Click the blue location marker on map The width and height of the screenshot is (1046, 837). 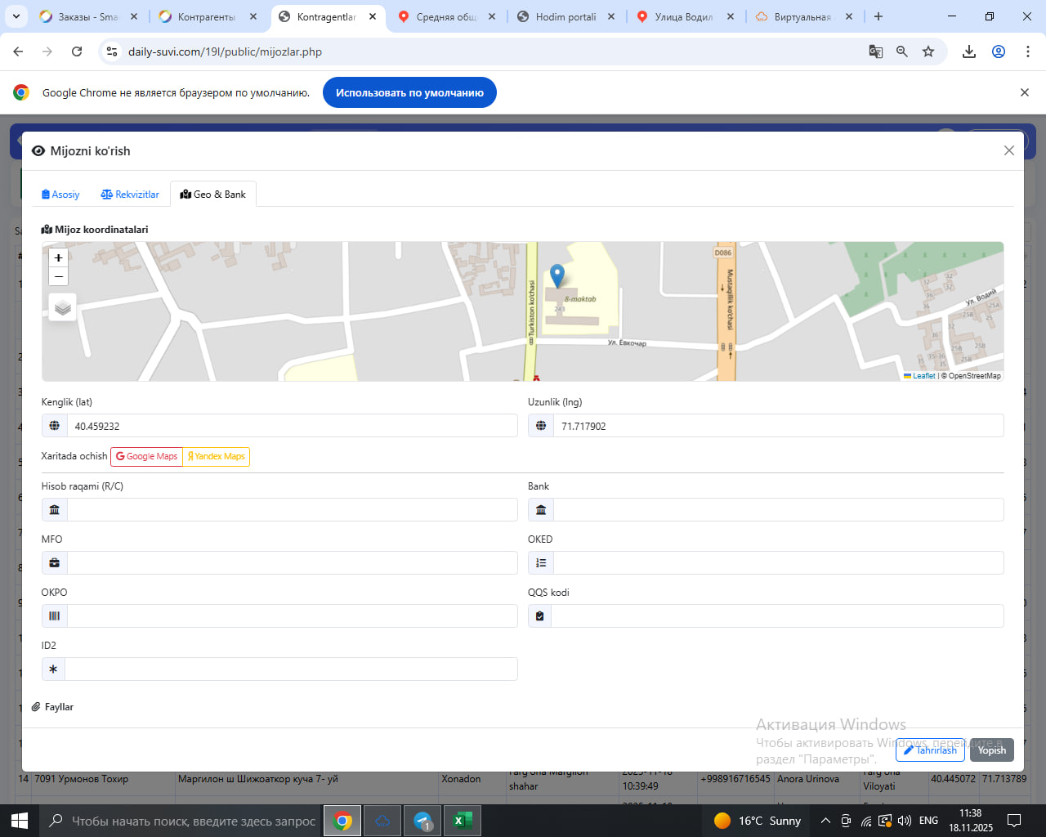pos(557,275)
